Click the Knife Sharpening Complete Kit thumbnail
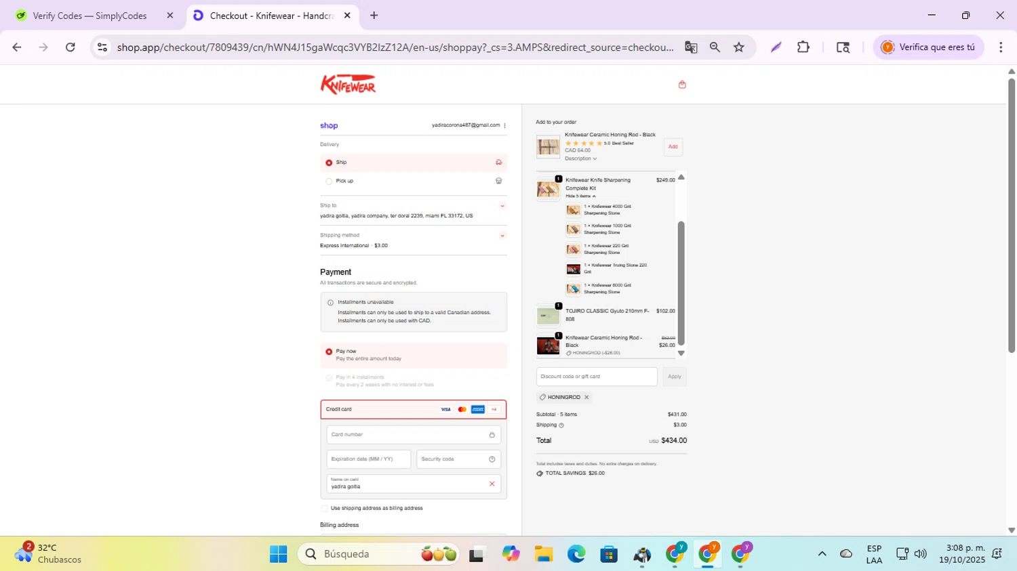This screenshot has width=1017, height=571. click(548, 190)
